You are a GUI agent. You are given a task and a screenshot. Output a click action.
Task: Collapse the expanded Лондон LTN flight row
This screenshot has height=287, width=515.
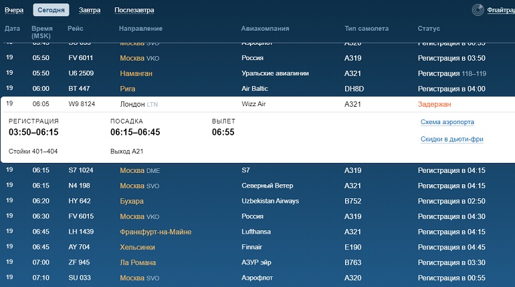click(257, 104)
